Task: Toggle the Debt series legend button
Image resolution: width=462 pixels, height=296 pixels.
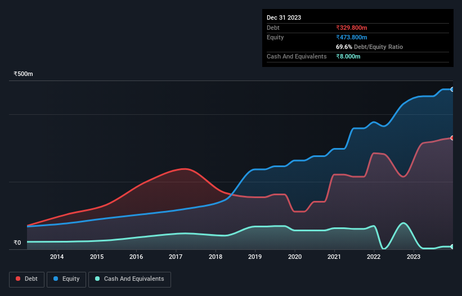Action: coord(27,279)
